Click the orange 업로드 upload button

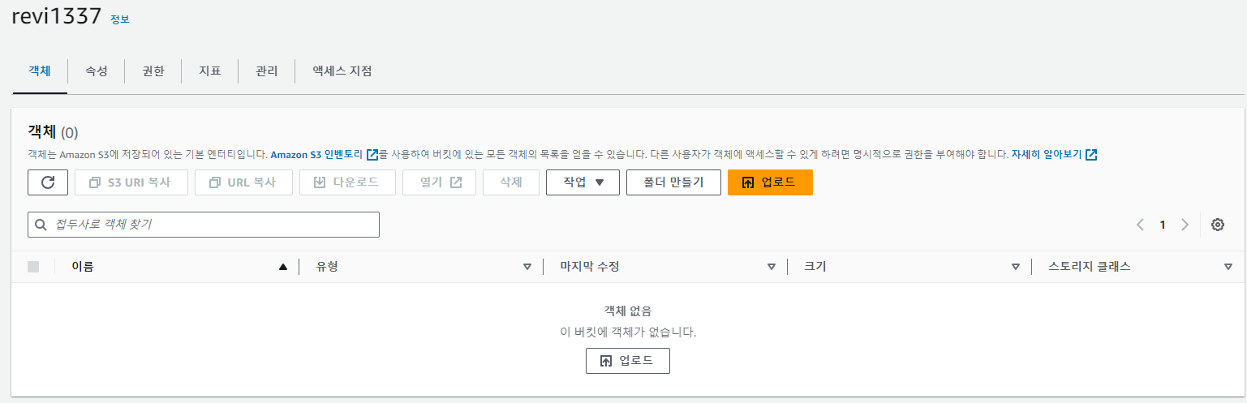pos(770,182)
